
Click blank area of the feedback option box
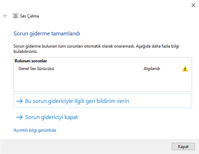(x=160, y=101)
